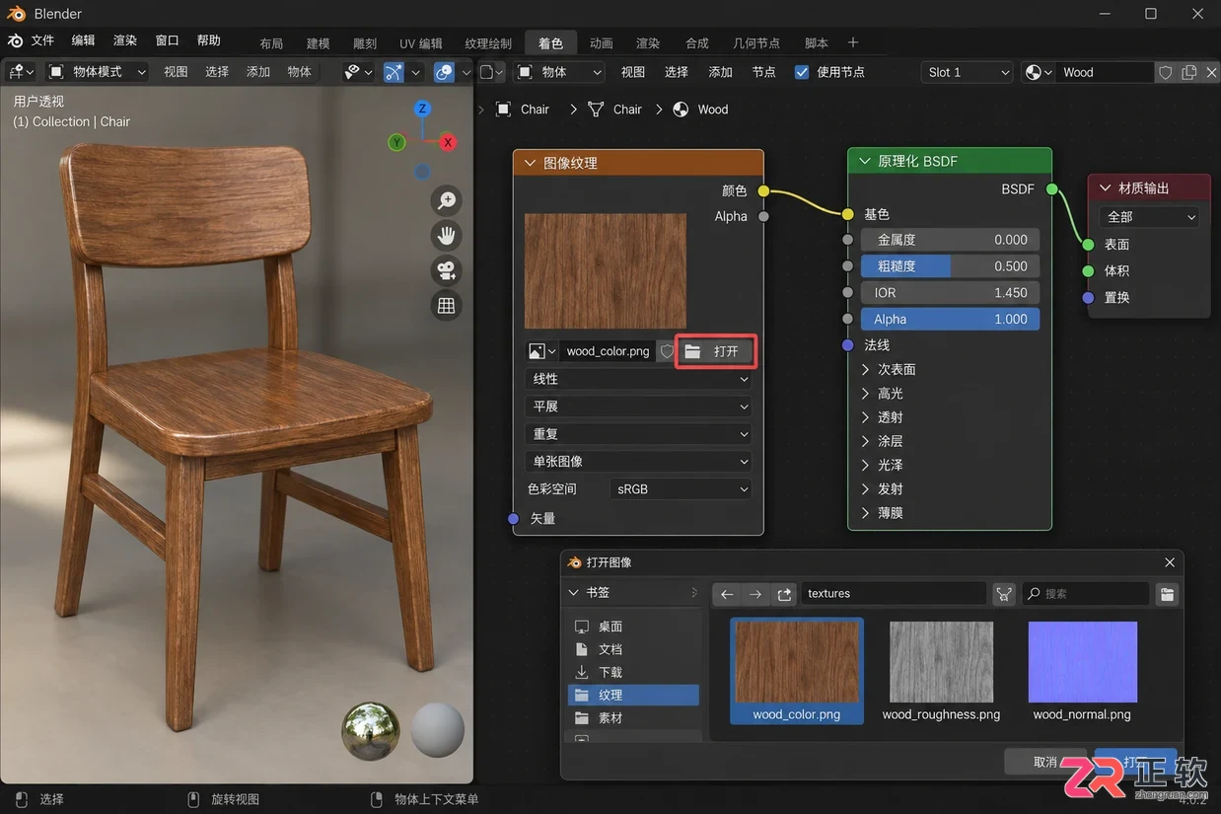Collapse the 书签 panel
This screenshot has height=814, width=1221.
[574, 593]
